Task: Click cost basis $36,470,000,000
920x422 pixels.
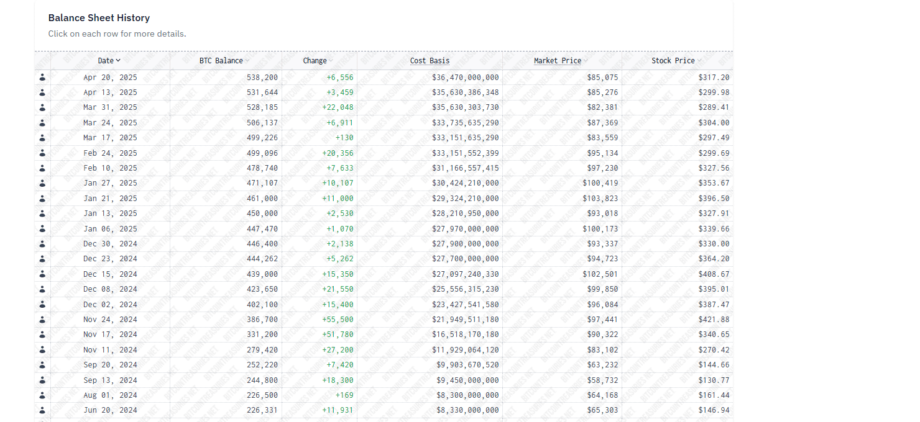Action: click(466, 78)
